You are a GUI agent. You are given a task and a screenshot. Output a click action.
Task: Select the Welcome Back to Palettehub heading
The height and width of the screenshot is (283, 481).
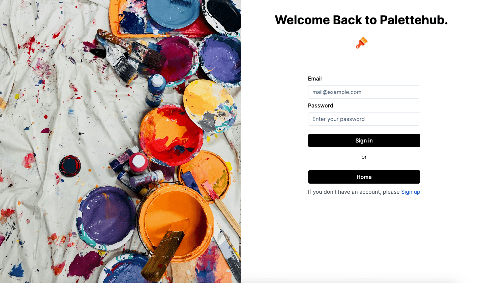[x=361, y=20]
